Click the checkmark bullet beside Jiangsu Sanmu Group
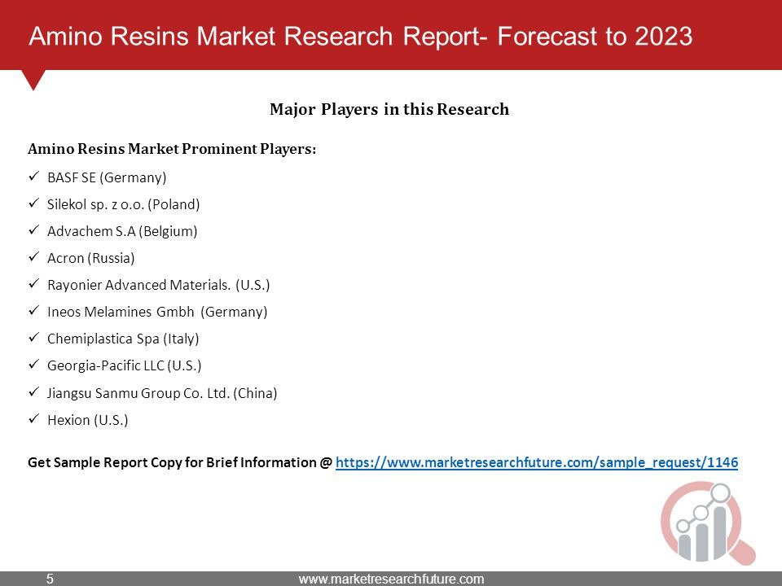The height and width of the screenshot is (586, 782). click(34, 391)
